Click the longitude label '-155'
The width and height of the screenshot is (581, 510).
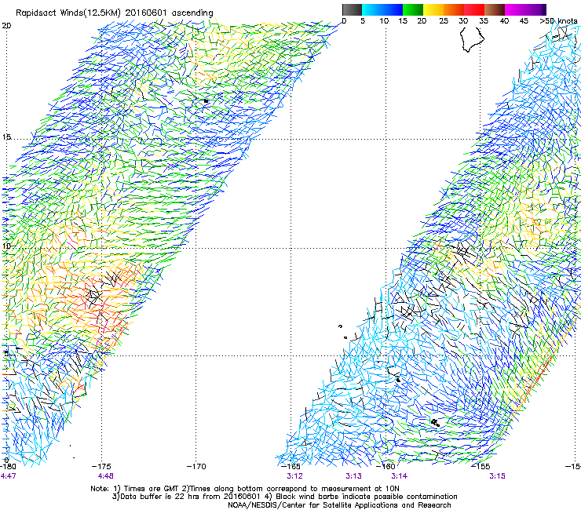tap(481, 466)
